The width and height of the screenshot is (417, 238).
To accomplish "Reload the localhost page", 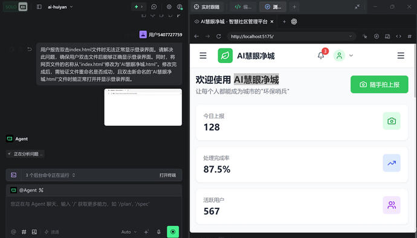I will click(219, 36).
